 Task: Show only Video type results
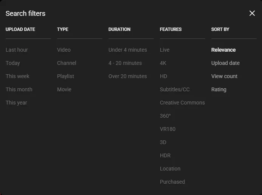[x=64, y=50]
